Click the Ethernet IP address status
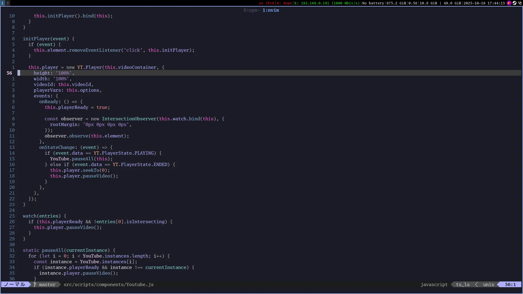 pos(327,3)
